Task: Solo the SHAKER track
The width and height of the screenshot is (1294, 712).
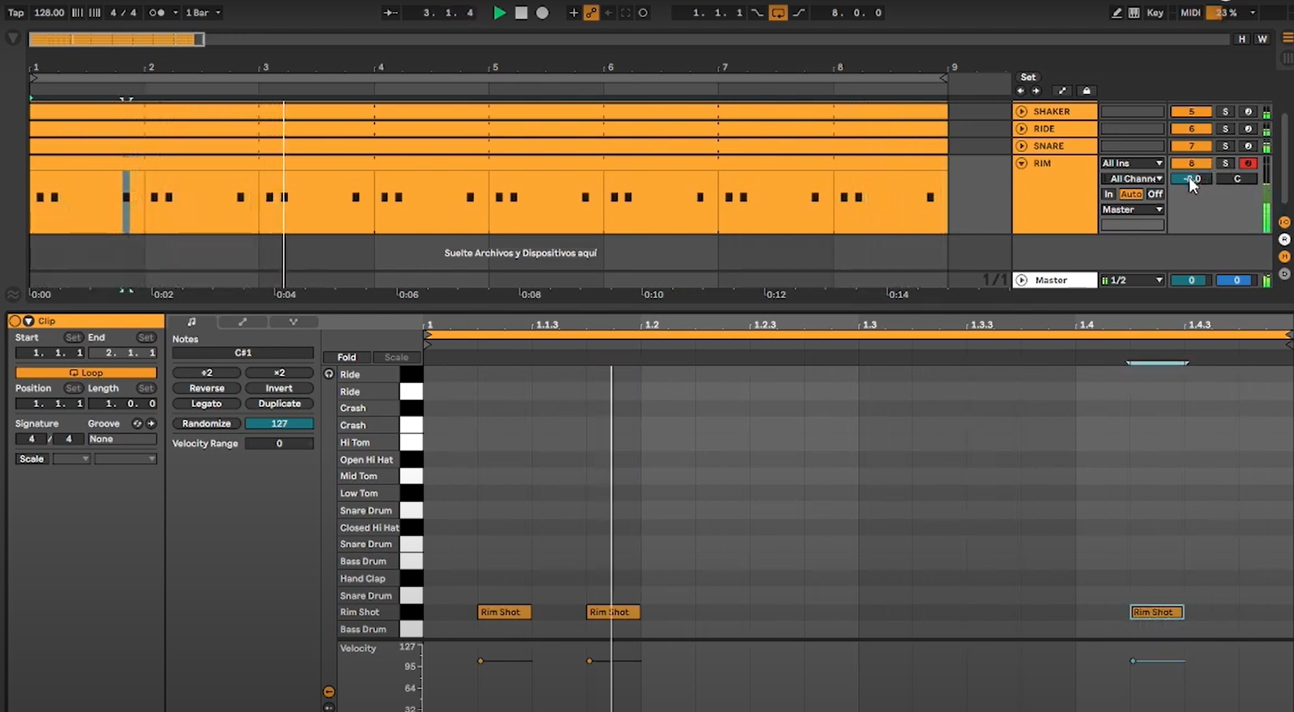Action: coord(1225,112)
